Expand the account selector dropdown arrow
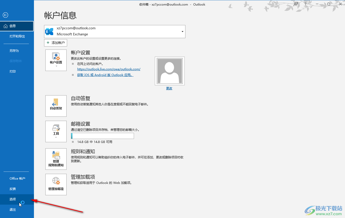The width and height of the screenshot is (345, 218). click(x=182, y=32)
